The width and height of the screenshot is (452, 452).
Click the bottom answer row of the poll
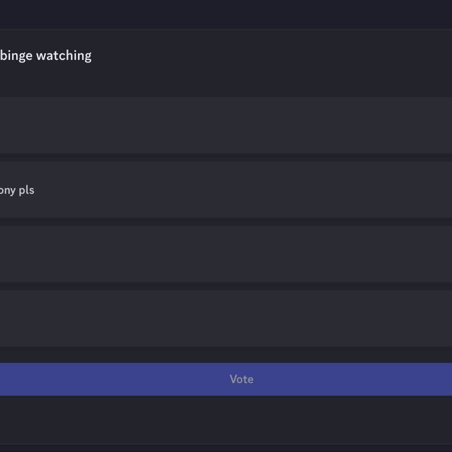click(226, 319)
